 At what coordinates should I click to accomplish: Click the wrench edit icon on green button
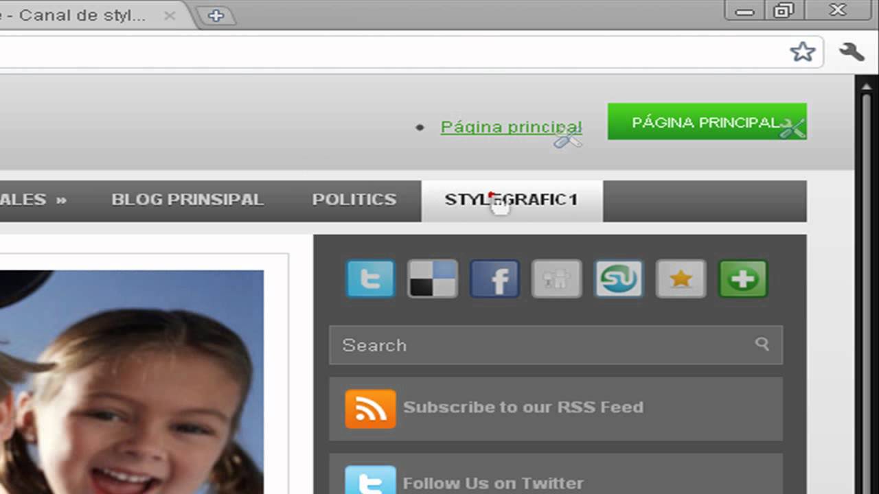point(792,128)
